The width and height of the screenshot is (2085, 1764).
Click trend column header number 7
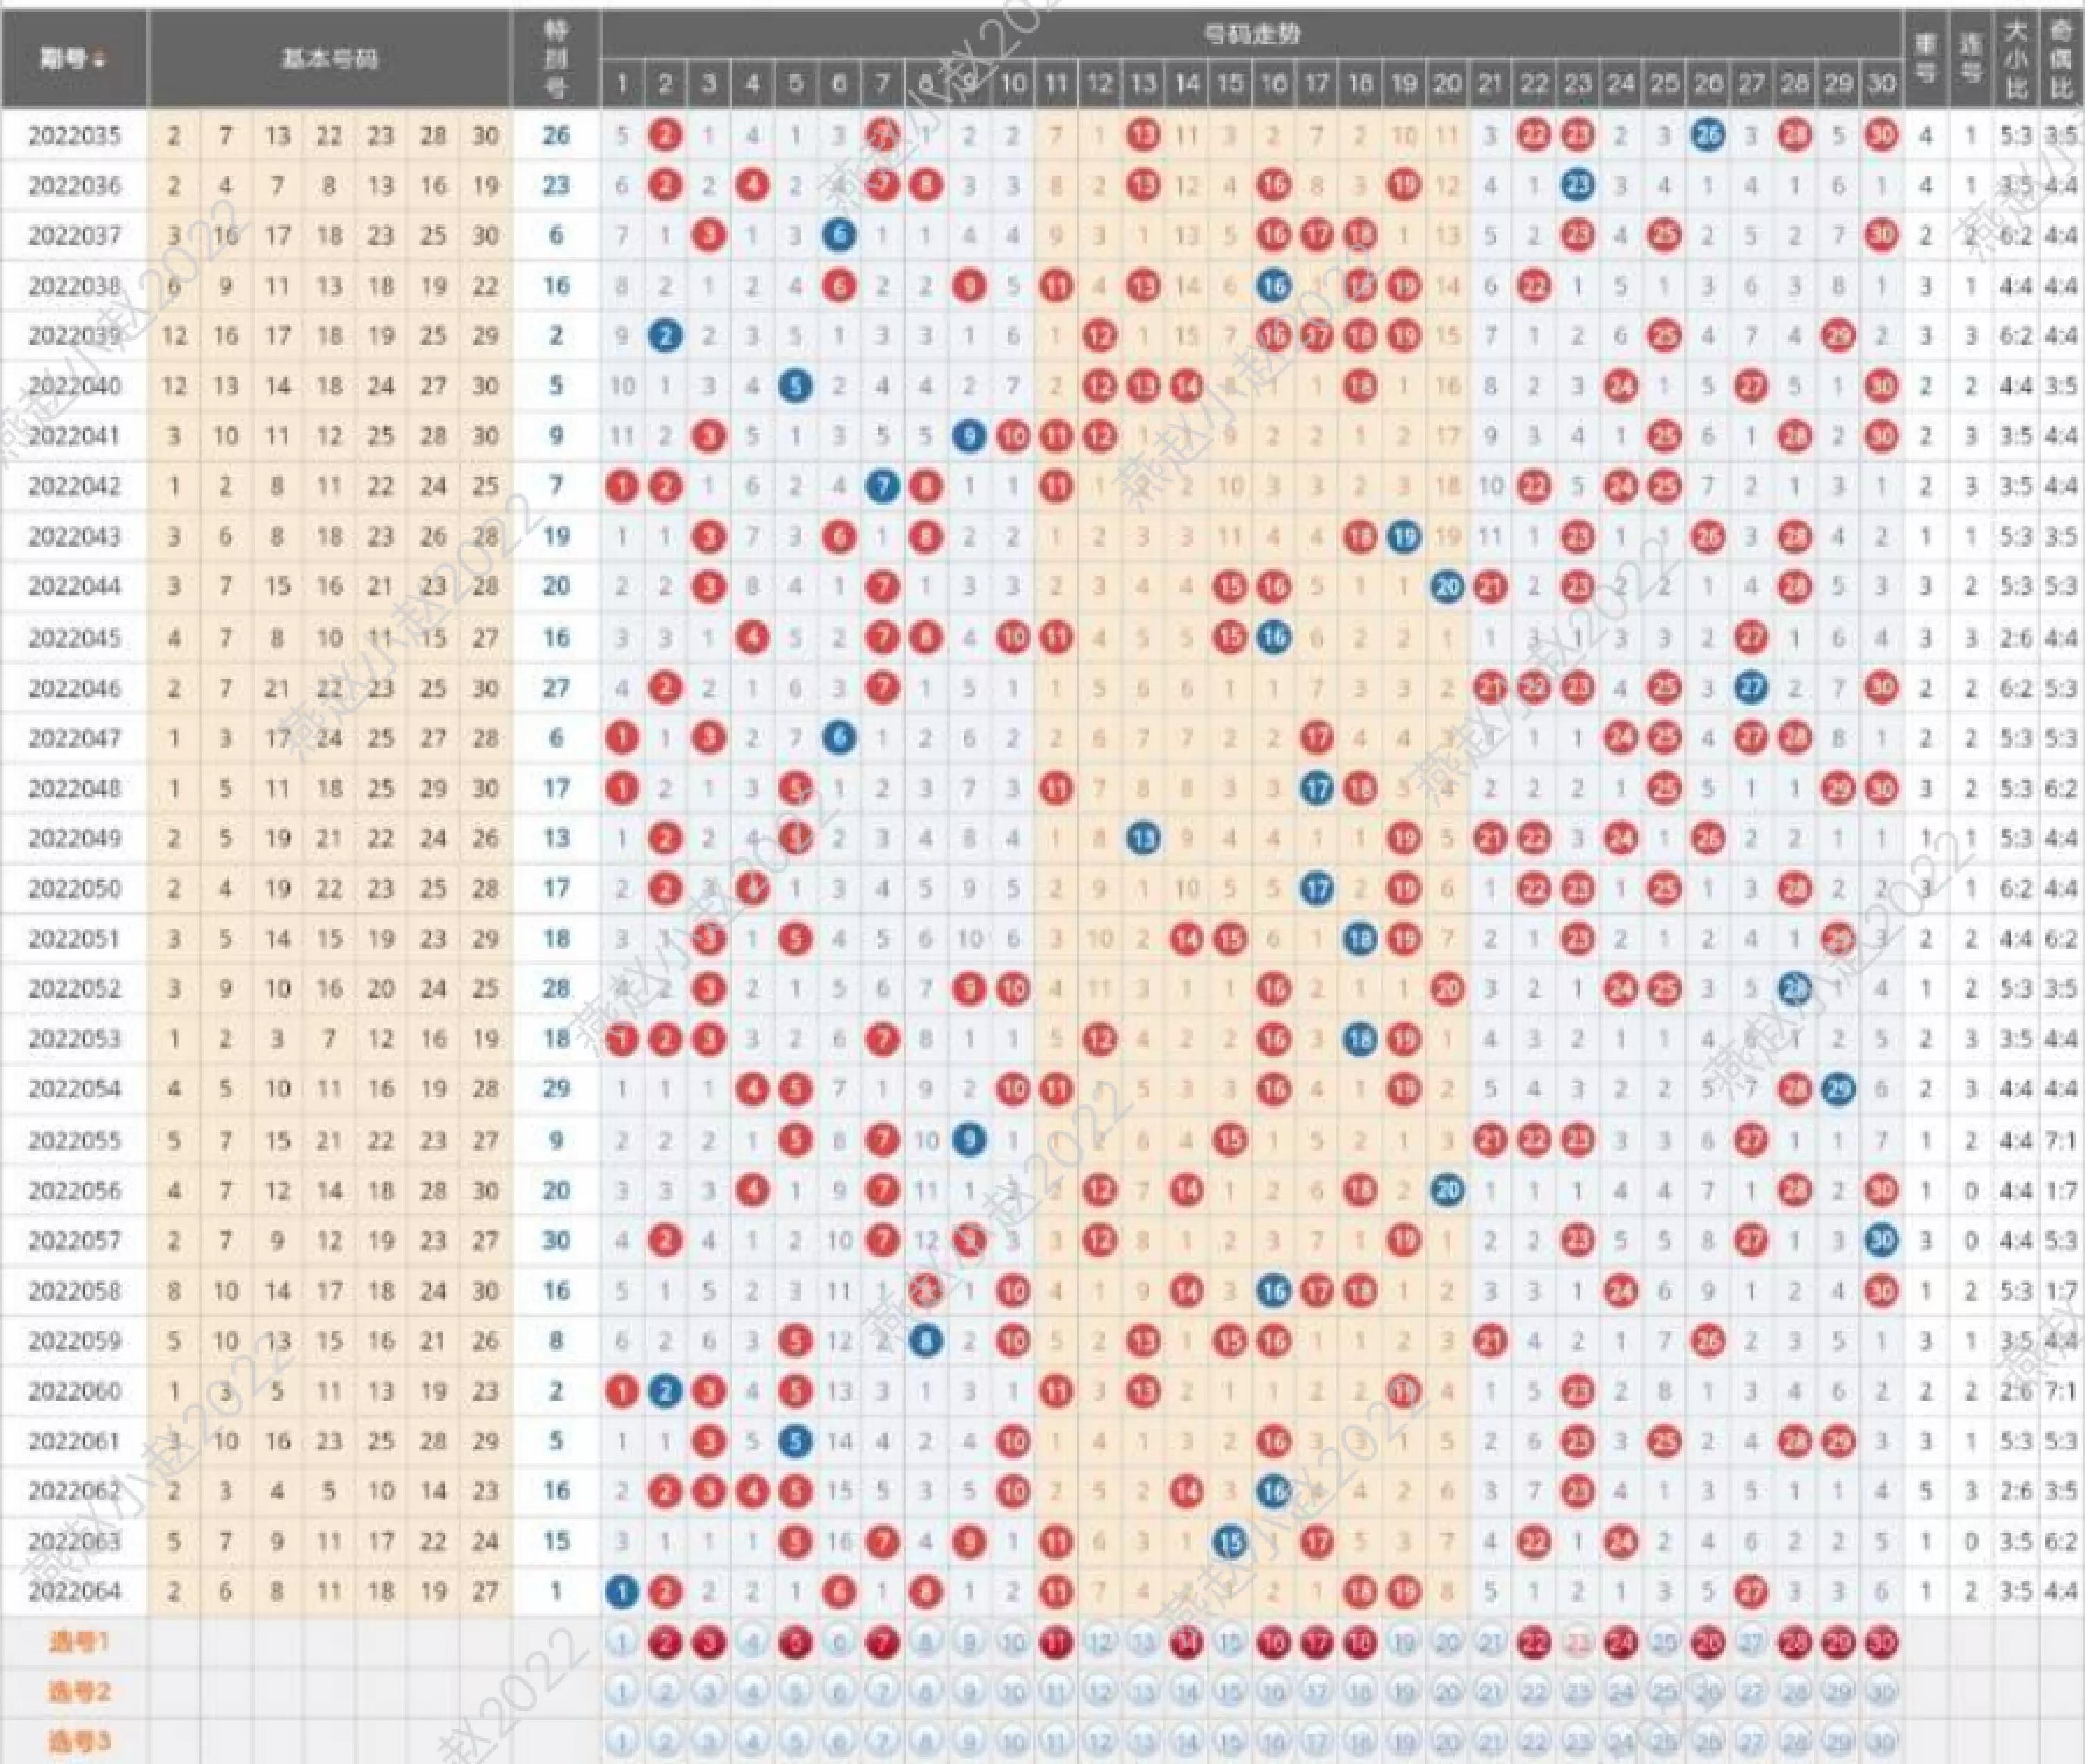(883, 83)
